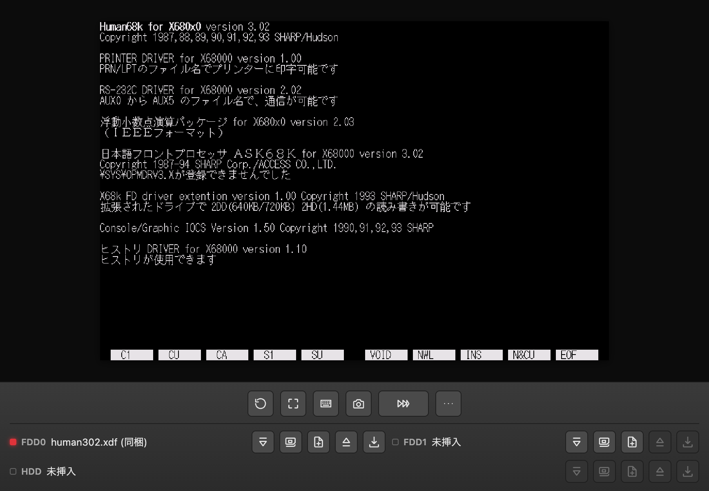The image size is (709, 491).
Task: Open the on-screen keyboard button
Action: click(326, 404)
